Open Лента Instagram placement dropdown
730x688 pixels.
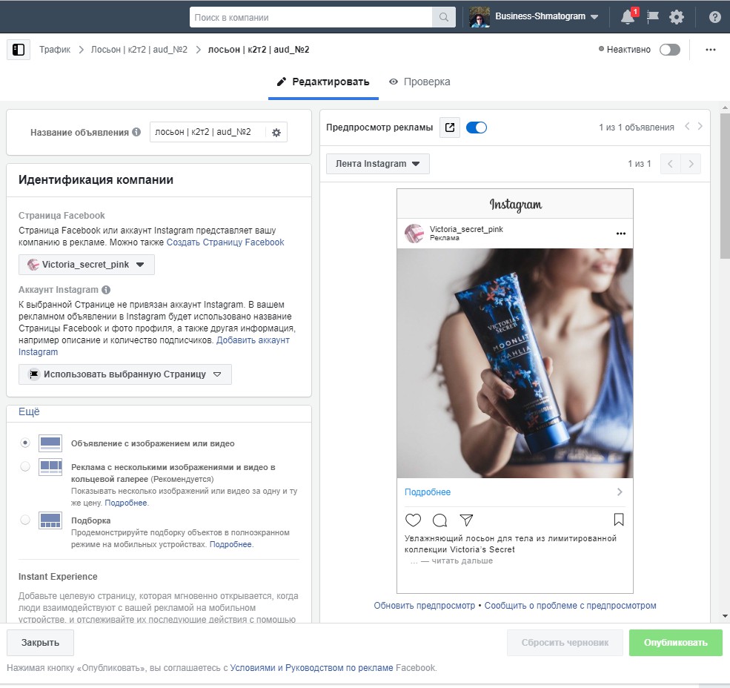(377, 164)
